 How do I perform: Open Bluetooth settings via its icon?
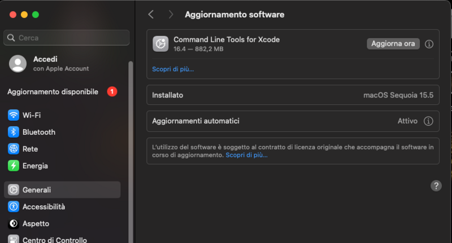tap(14, 132)
